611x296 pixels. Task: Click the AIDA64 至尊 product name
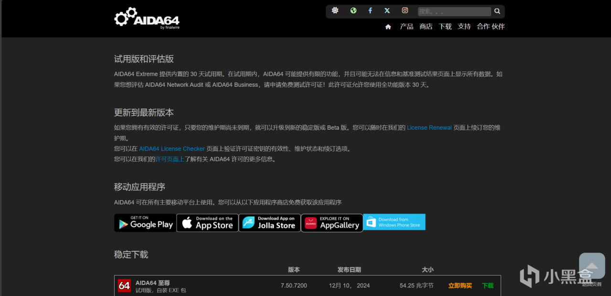(x=153, y=283)
